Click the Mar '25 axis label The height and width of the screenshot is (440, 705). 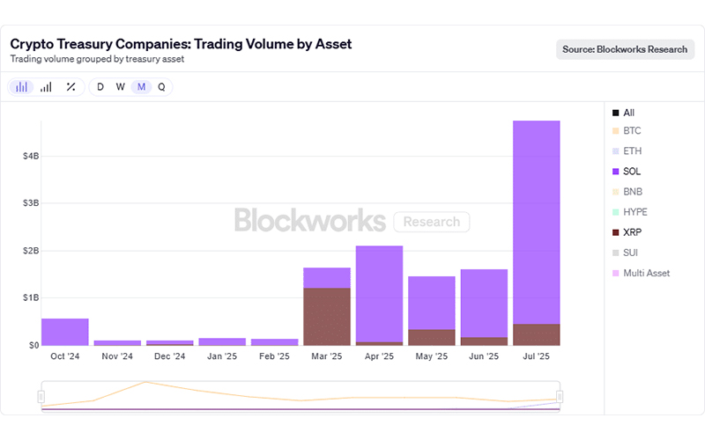click(x=327, y=356)
